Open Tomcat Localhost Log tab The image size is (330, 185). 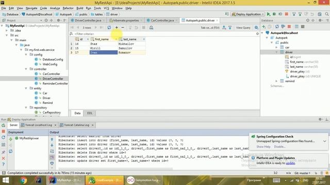(x=39, y=125)
